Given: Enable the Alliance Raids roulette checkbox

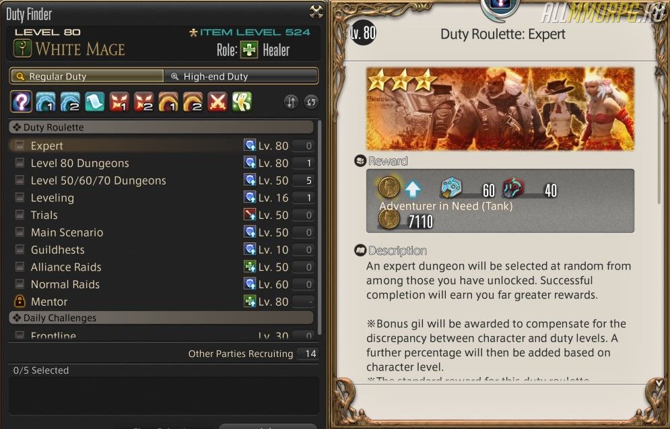Looking at the screenshot, I should click(20, 267).
